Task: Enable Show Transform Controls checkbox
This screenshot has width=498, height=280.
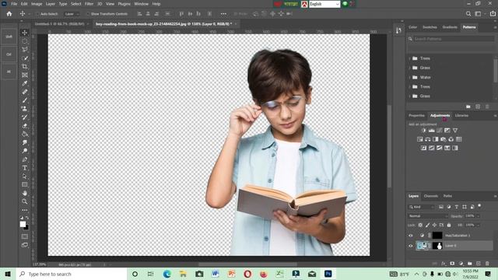Action: tap(88, 14)
